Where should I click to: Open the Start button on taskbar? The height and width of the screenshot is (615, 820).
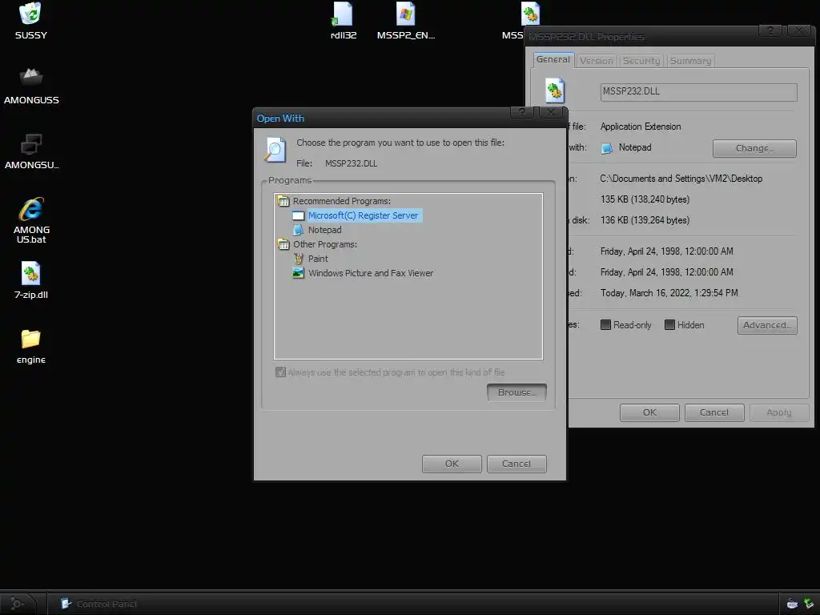[18, 604]
